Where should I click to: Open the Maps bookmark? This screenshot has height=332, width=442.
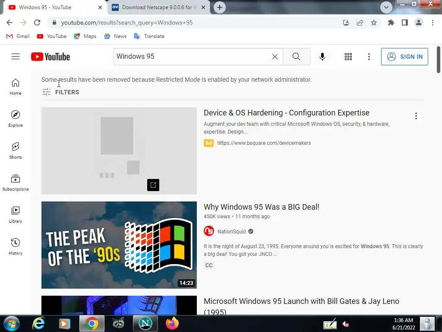(85, 36)
